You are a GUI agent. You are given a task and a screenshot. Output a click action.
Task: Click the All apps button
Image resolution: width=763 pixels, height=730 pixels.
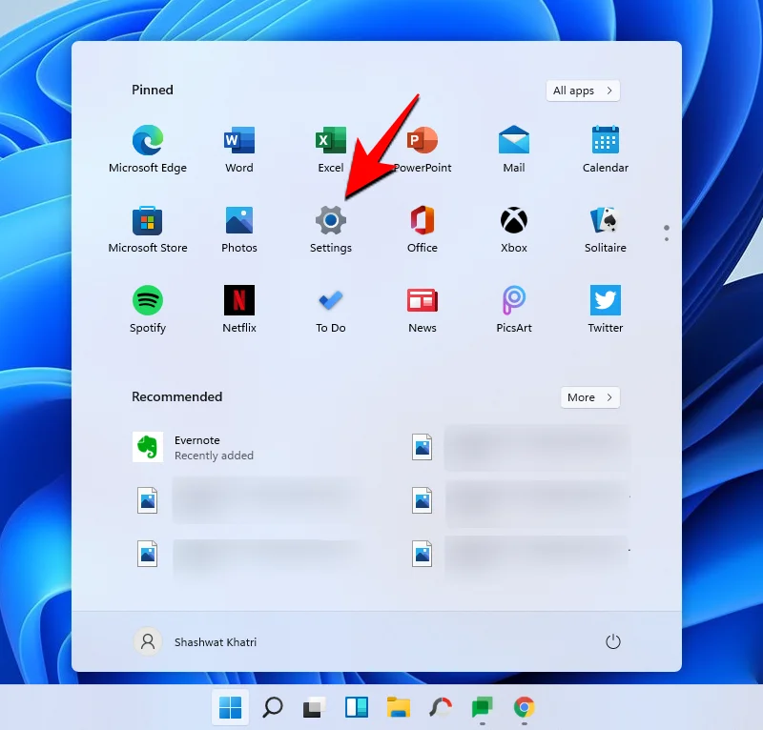tap(582, 91)
